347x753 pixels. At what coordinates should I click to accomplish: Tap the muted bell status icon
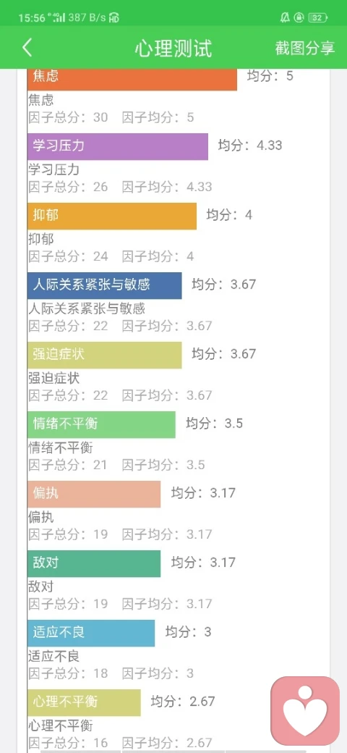tap(285, 18)
